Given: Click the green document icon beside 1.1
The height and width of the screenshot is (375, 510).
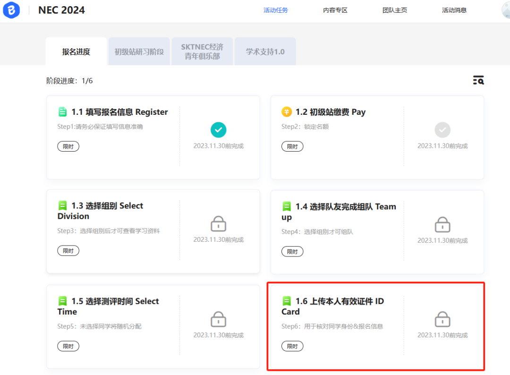Looking at the screenshot, I should 62,112.
